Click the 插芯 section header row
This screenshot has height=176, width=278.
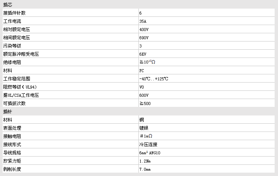tap(7, 4)
